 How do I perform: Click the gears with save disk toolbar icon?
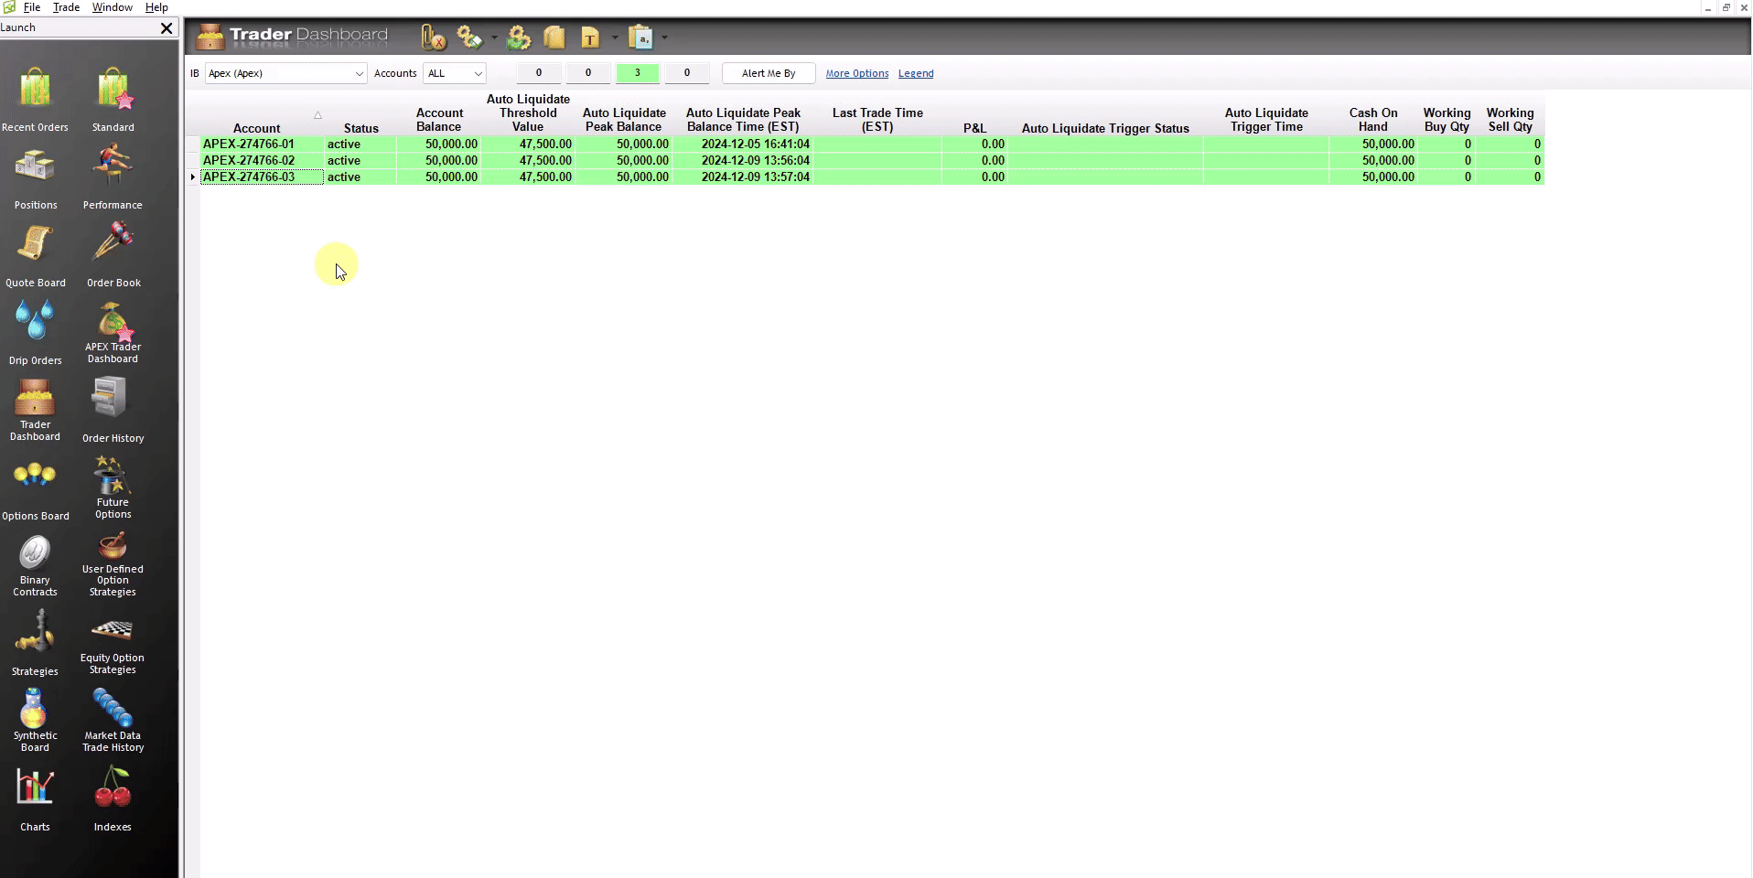pyautogui.click(x=469, y=37)
